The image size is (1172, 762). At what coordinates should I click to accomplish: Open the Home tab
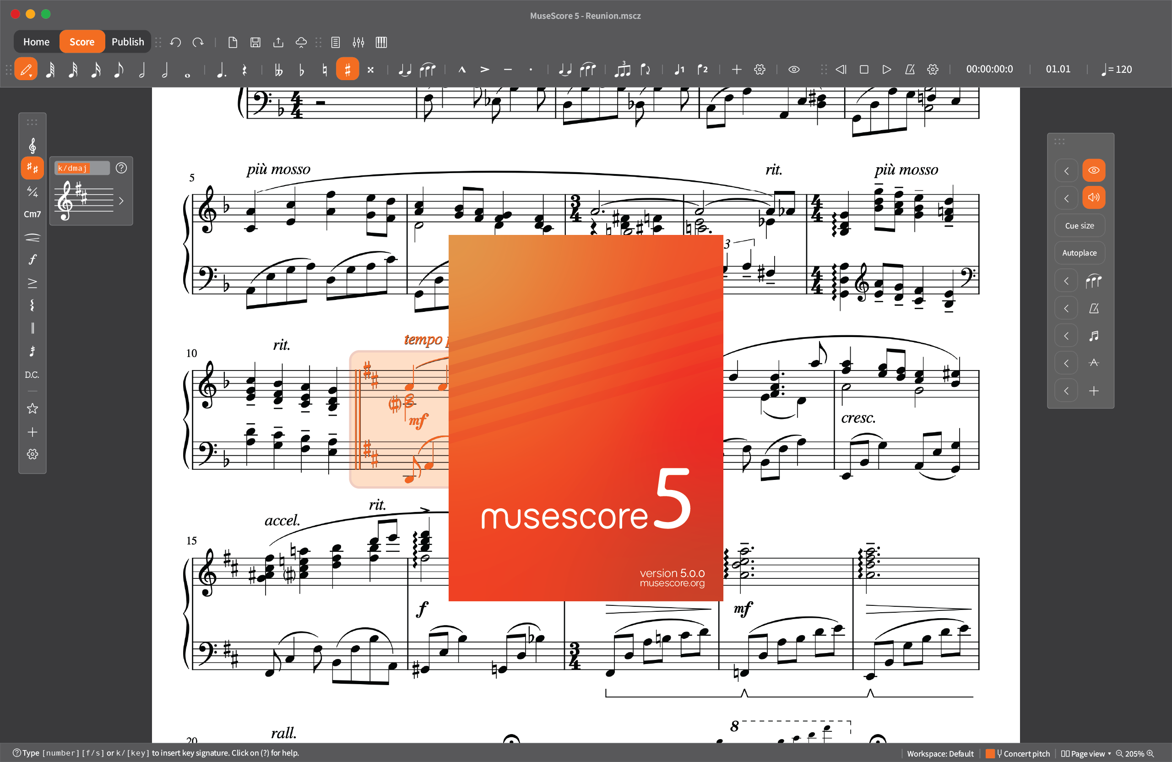[37, 42]
